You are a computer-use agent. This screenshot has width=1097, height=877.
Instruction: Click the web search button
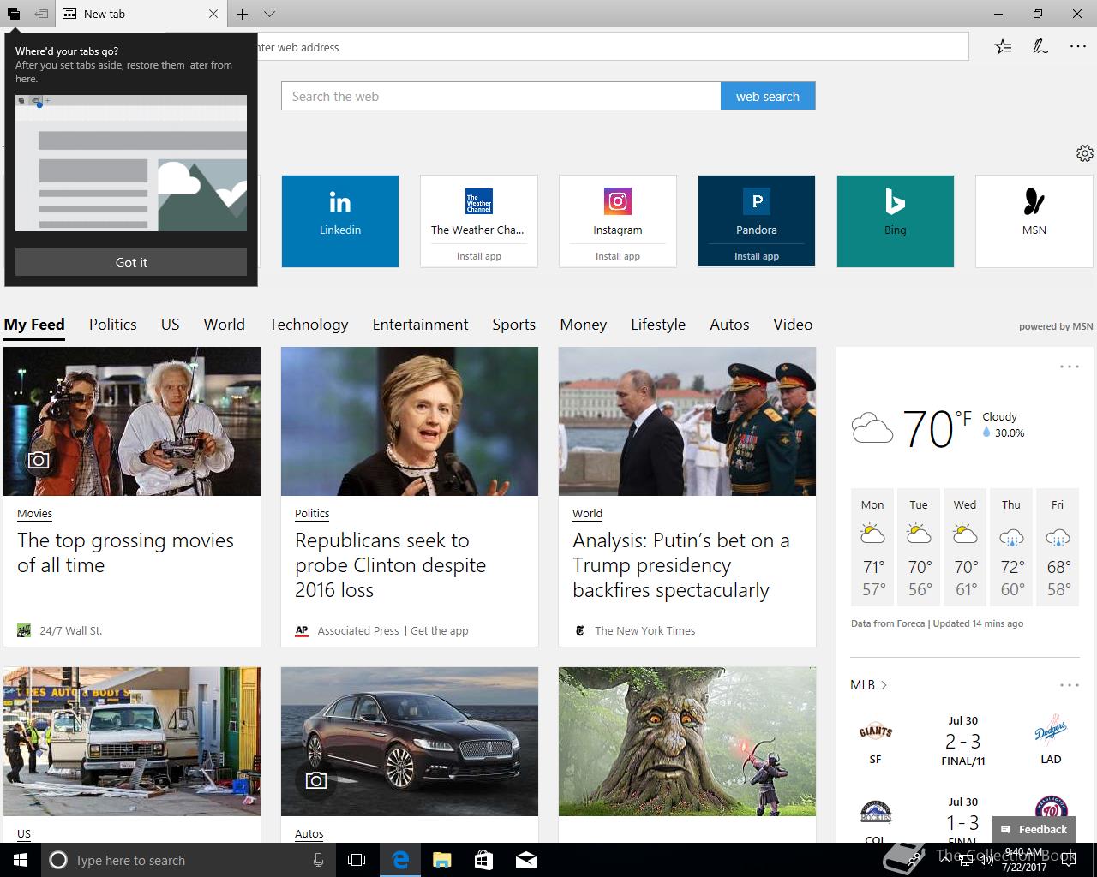pyautogui.click(x=768, y=96)
